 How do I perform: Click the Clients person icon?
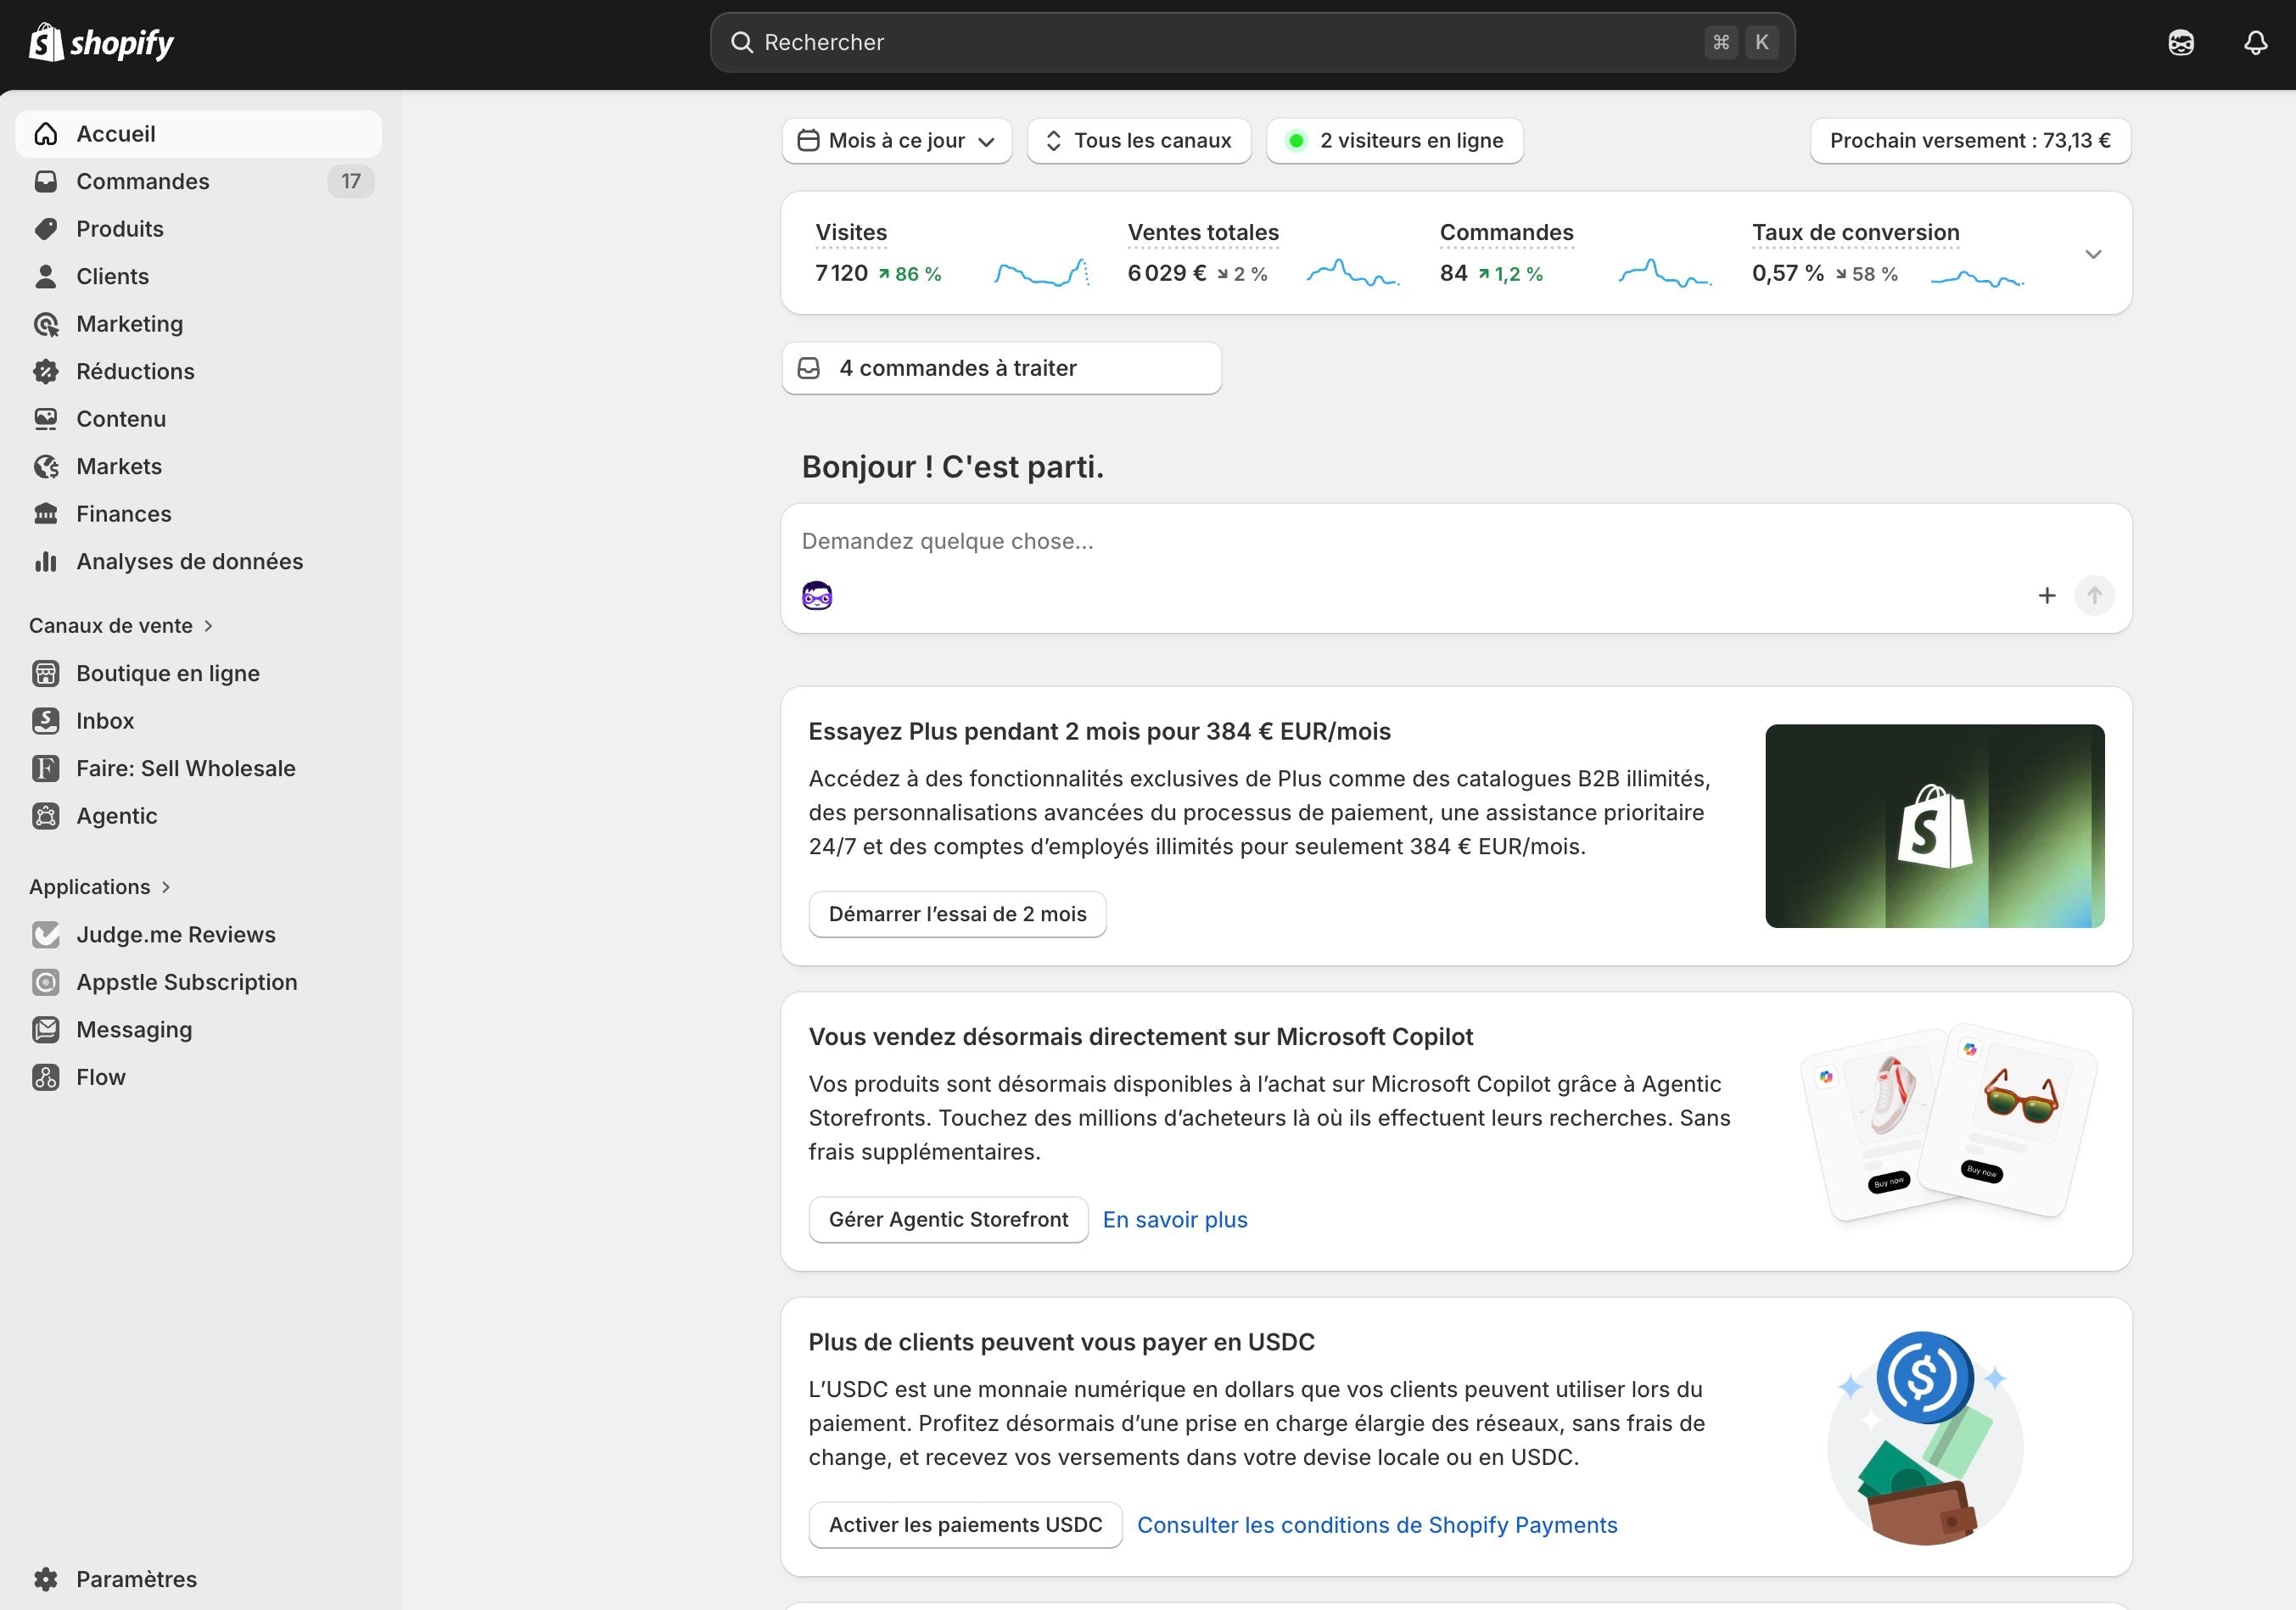[x=46, y=276]
